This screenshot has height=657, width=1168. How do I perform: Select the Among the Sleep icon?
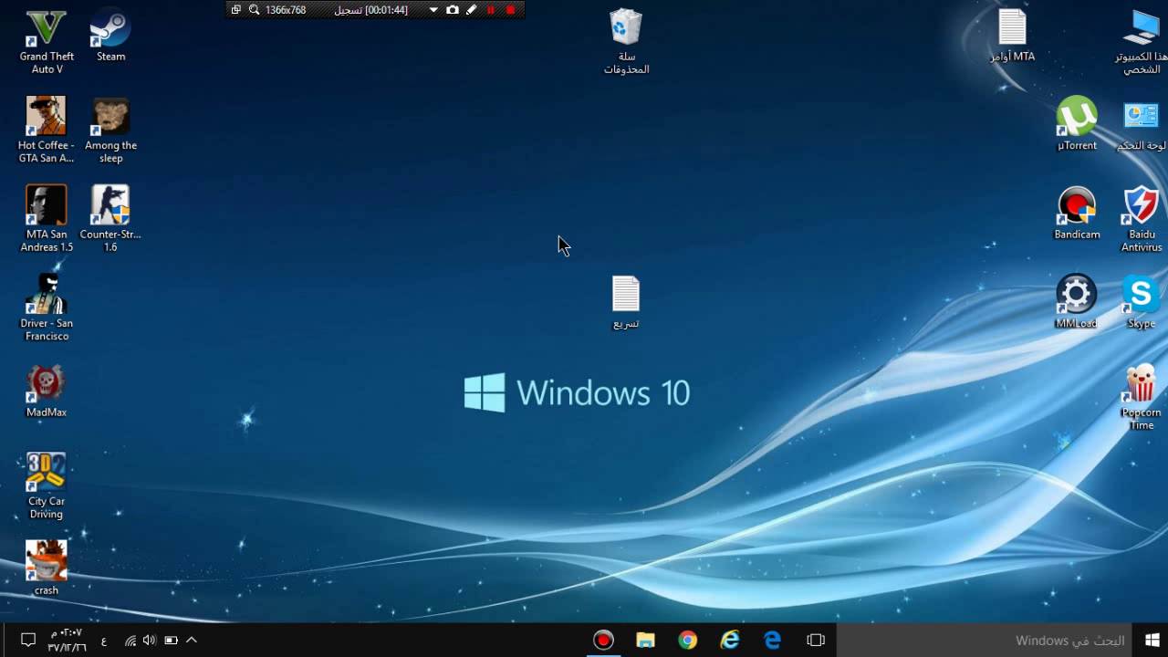pyautogui.click(x=110, y=130)
